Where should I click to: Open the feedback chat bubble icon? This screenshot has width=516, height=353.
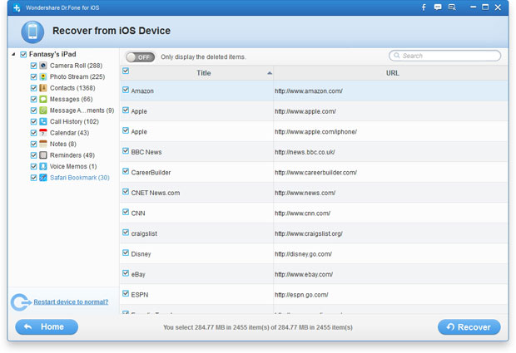pyautogui.click(x=438, y=7)
